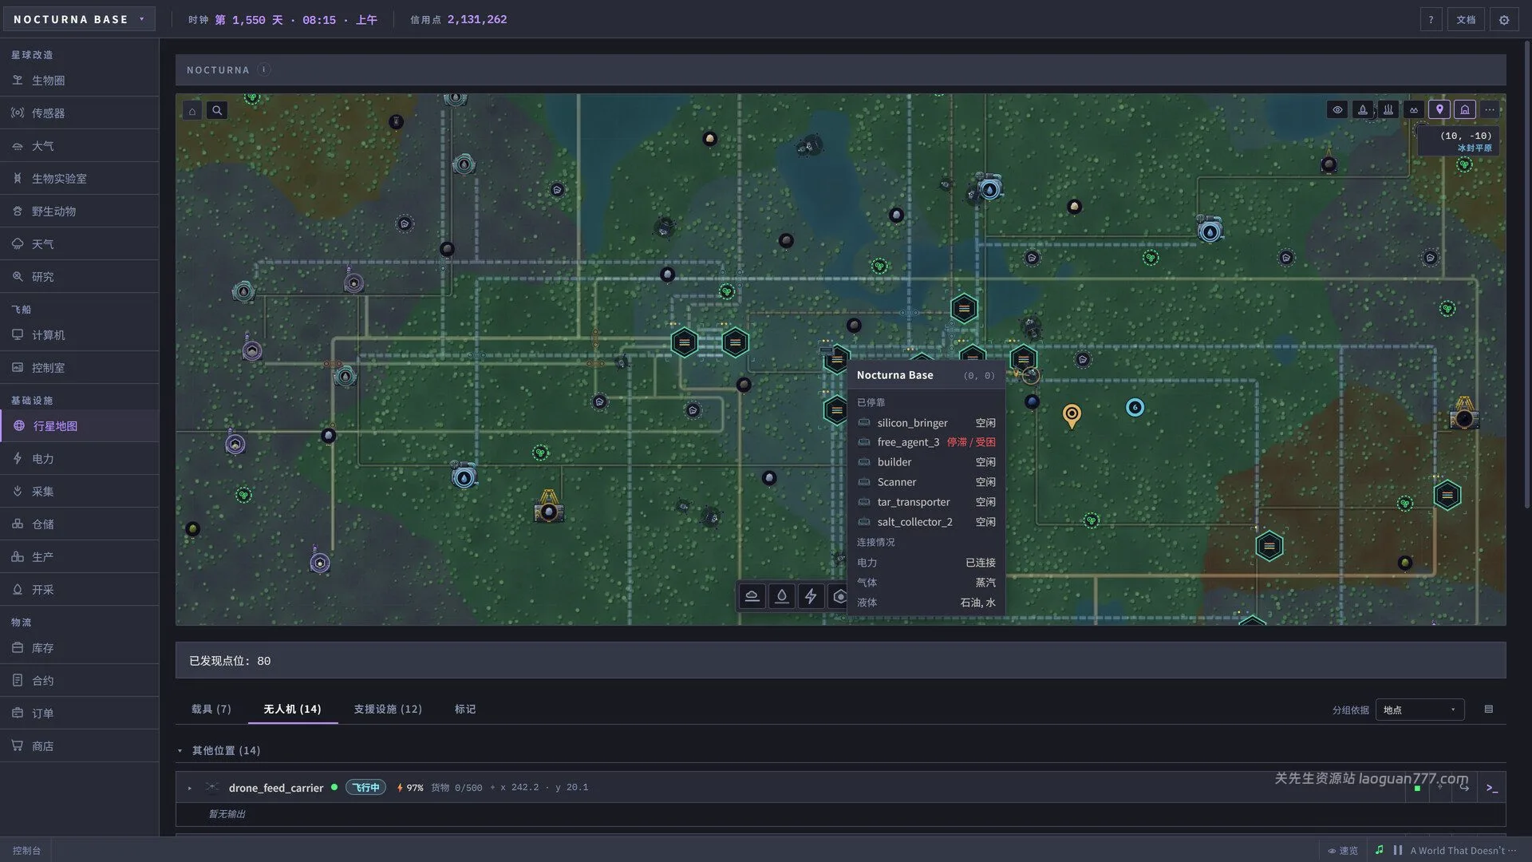
Task: Click the map search magnifier icon
Action: click(x=217, y=111)
